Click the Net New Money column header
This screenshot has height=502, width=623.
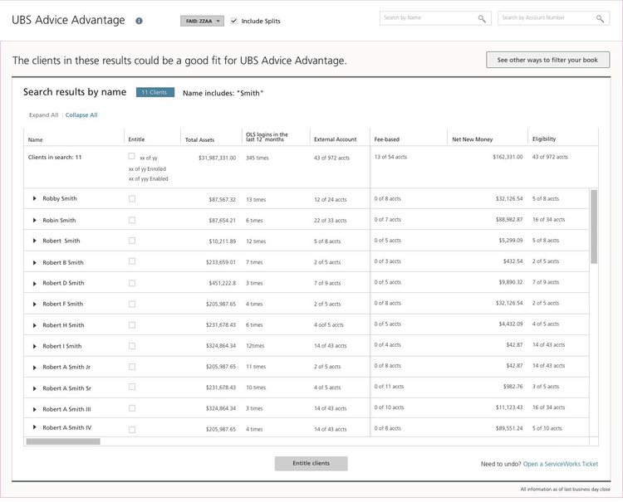point(472,139)
